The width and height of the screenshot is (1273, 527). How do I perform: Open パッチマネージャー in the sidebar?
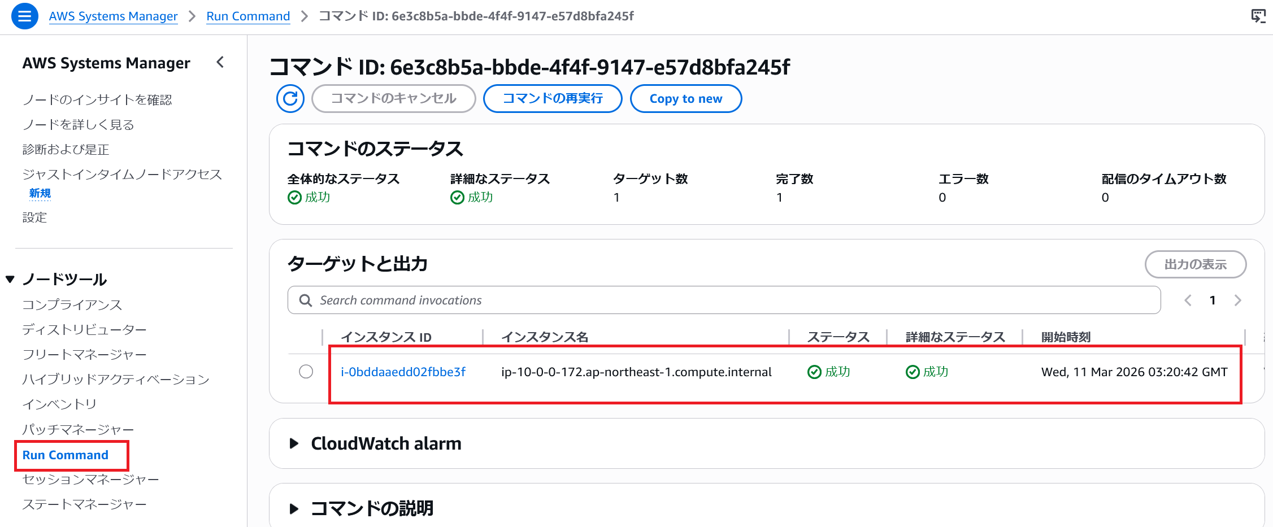(x=78, y=430)
